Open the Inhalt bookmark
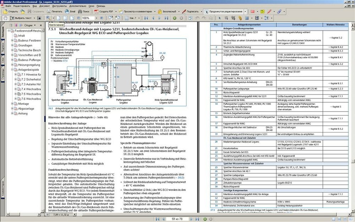 pyautogui.click(x=21, y=36)
